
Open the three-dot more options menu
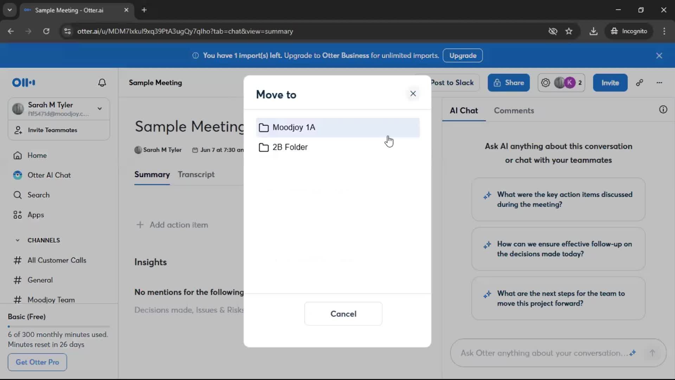tap(659, 83)
